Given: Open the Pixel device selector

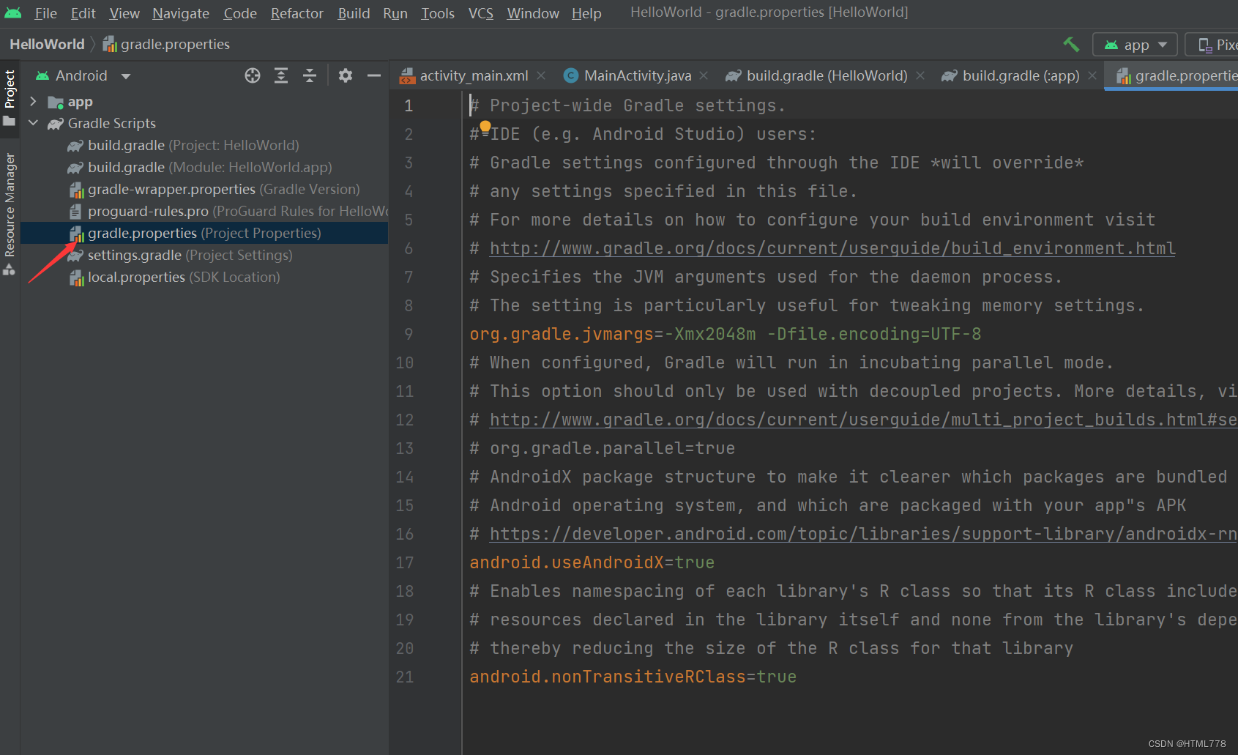Looking at the screenshot, I should (1214, 45).
